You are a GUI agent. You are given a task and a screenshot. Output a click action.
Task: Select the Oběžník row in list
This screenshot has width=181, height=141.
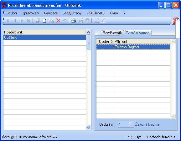pyautogui.click(x=44, y=38)
